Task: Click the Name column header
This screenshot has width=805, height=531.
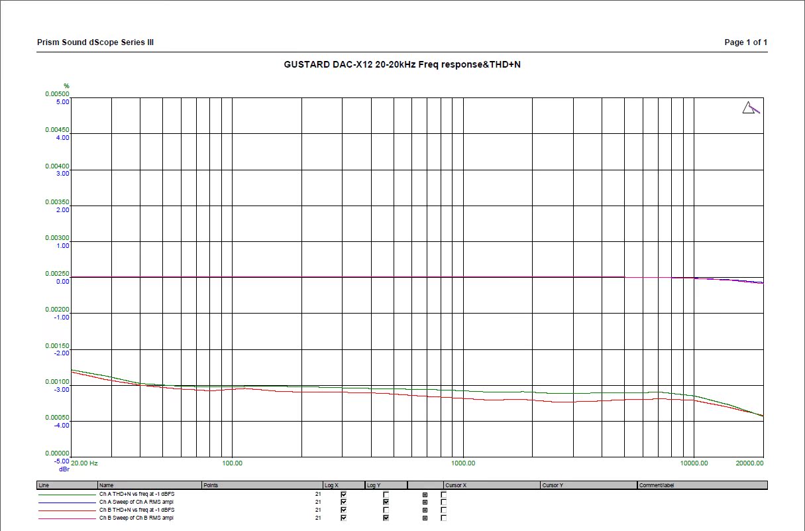Action: coord(150,485)
